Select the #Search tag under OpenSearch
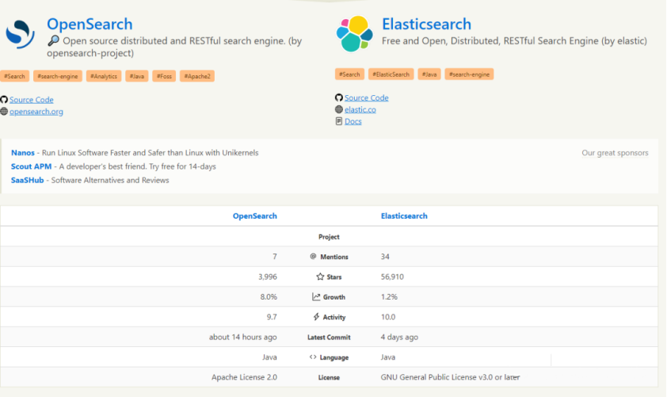The image size is (667, 397). (x=15, y=76)
